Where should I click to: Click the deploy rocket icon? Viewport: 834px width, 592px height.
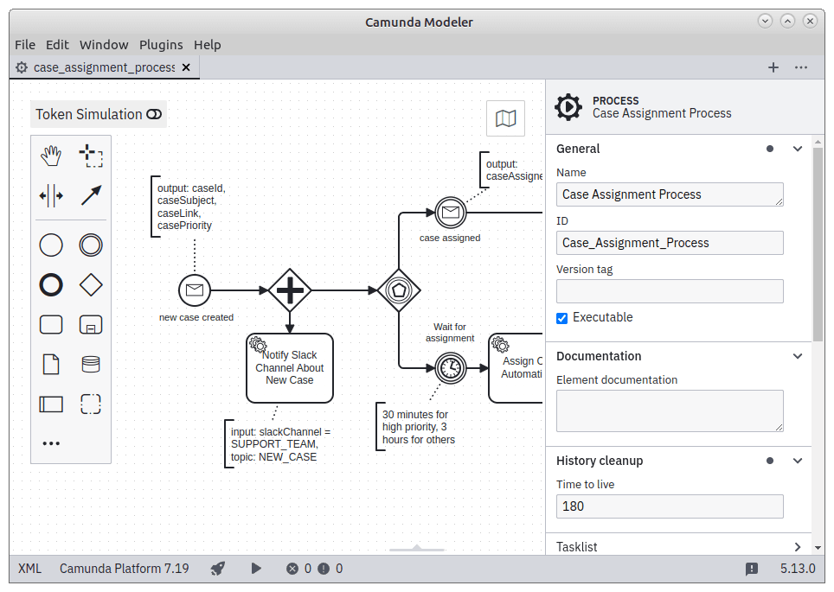217,569
